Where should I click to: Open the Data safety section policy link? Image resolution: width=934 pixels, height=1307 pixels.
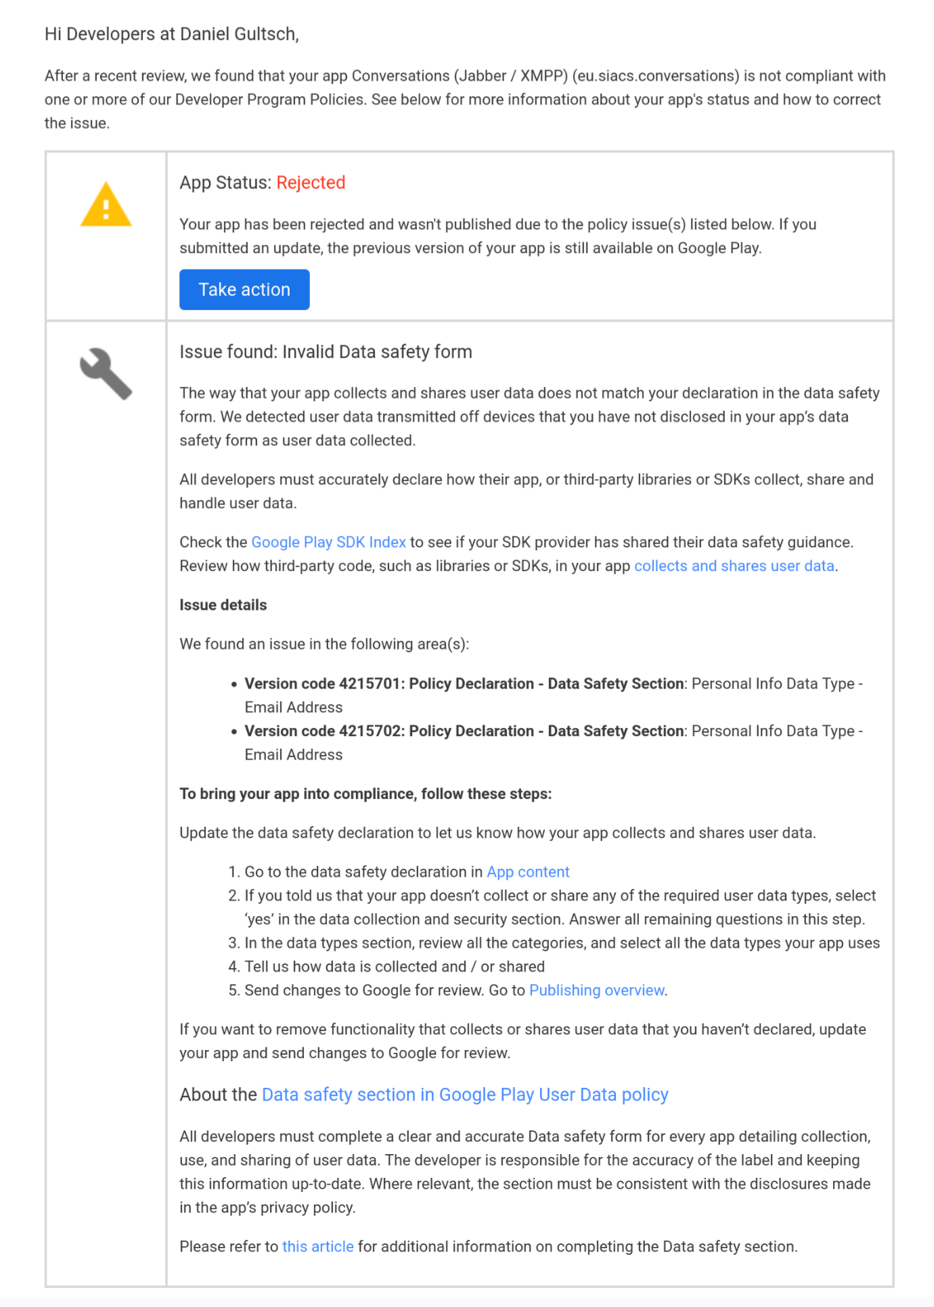[465, 1095]
